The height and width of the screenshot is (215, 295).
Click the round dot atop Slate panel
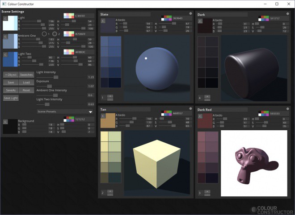coord(190,13)
